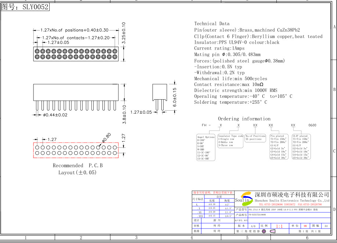Click 'Insulator Type code' box title
Image resolution: width=337 pixels, height=243 pixels.
coord(231,136)
